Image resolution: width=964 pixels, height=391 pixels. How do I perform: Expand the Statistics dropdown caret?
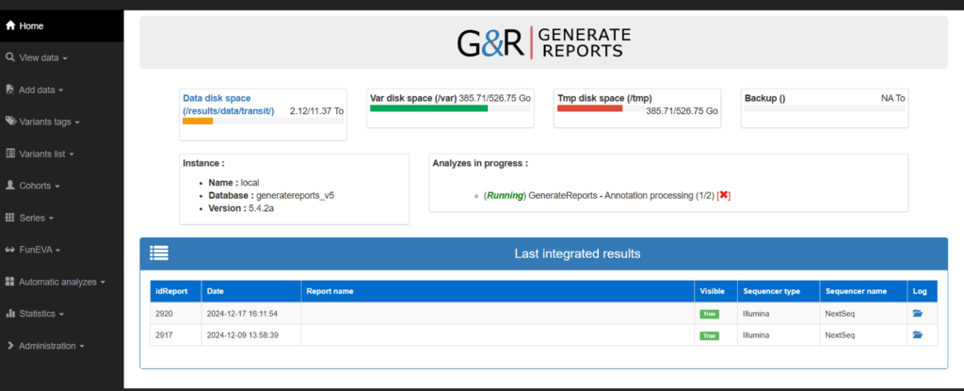[61, 315]
